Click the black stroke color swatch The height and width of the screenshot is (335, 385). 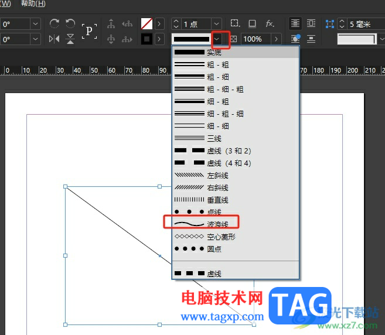pyautogui.click(x=146, y=39)
